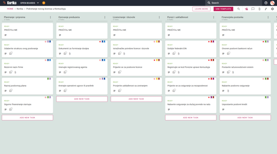Click the top Search field

(x=233, y=3)
